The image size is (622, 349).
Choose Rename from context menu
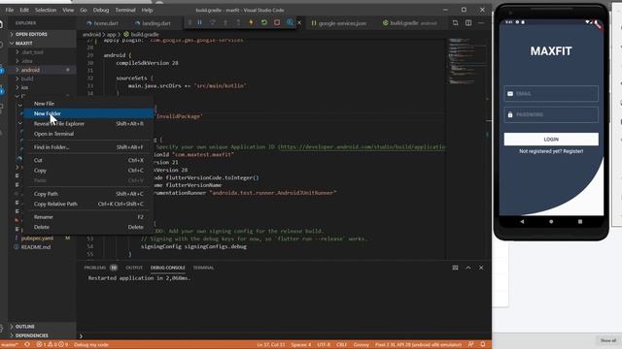pyautogui.click(x=88, y=217)
